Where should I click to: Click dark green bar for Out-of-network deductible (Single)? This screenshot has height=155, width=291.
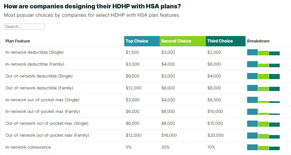coord(274,77)
